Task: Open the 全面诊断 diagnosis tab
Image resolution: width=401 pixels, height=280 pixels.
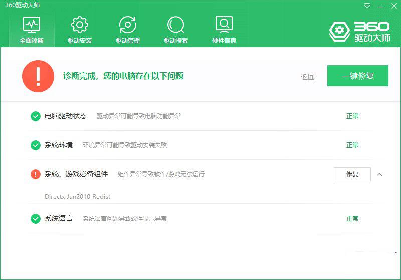Action: tap(32, 30)
